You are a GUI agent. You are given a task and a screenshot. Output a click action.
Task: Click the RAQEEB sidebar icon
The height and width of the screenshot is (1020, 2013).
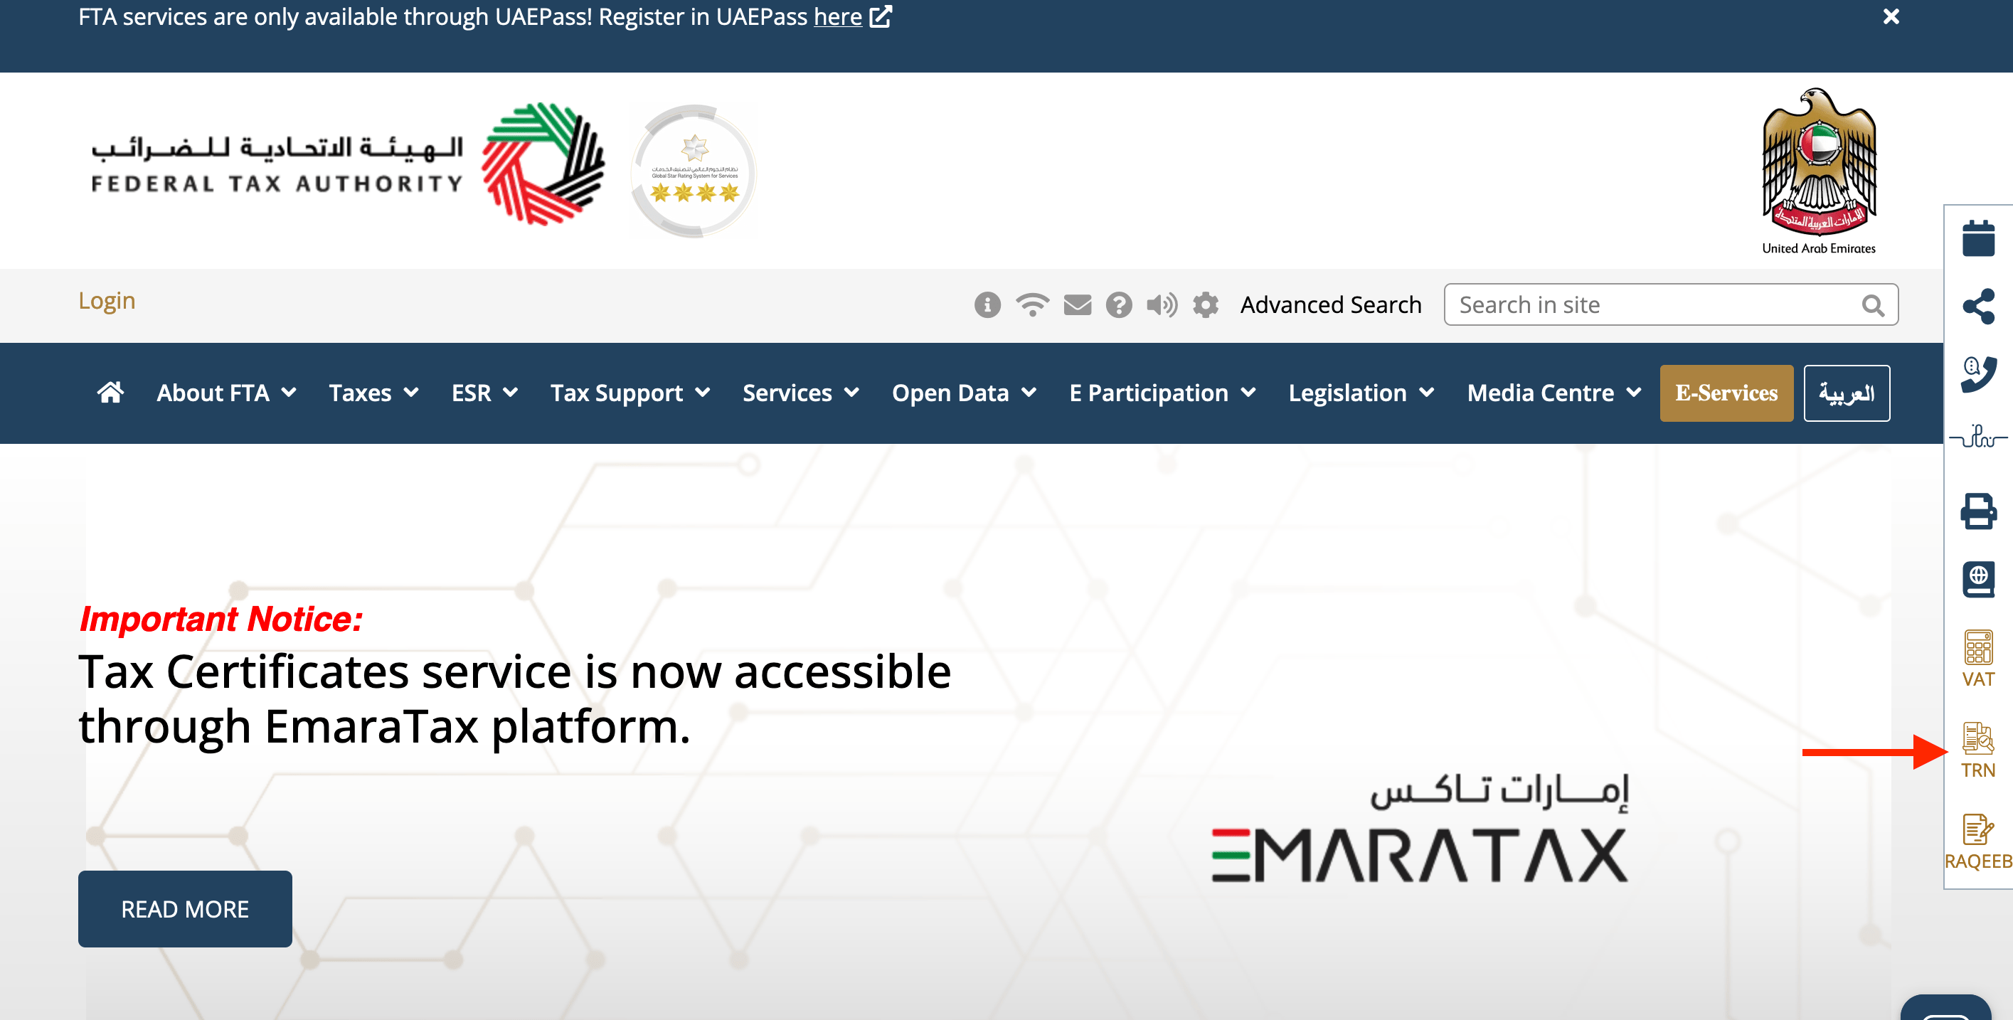[x=1977, y=840]
